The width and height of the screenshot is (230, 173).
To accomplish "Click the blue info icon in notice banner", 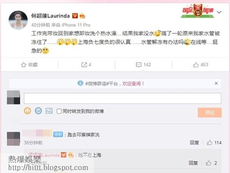I will [80, 83].
